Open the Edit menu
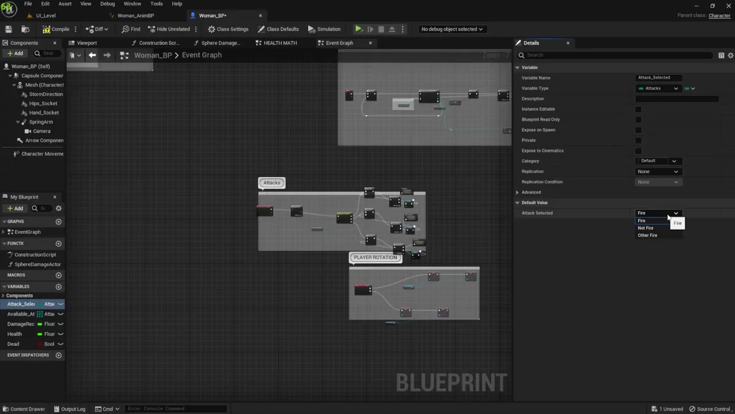Image resolution: width=735 pixels, height=414 pixels. (x=45, y=4)
